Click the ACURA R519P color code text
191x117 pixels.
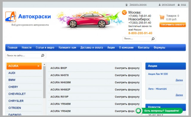(59, 97)
